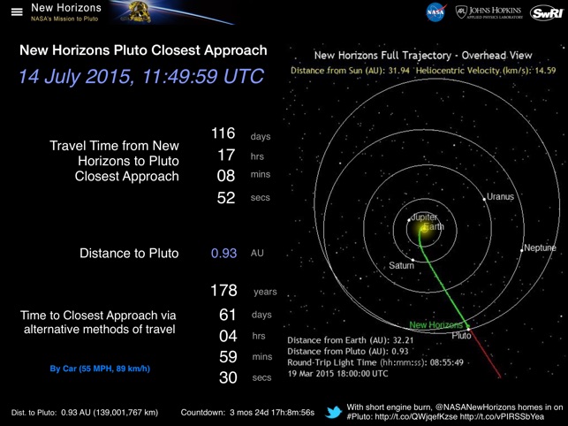Click 'Distance from Earth (AU): 32.21' line

[x=351, y=340]
